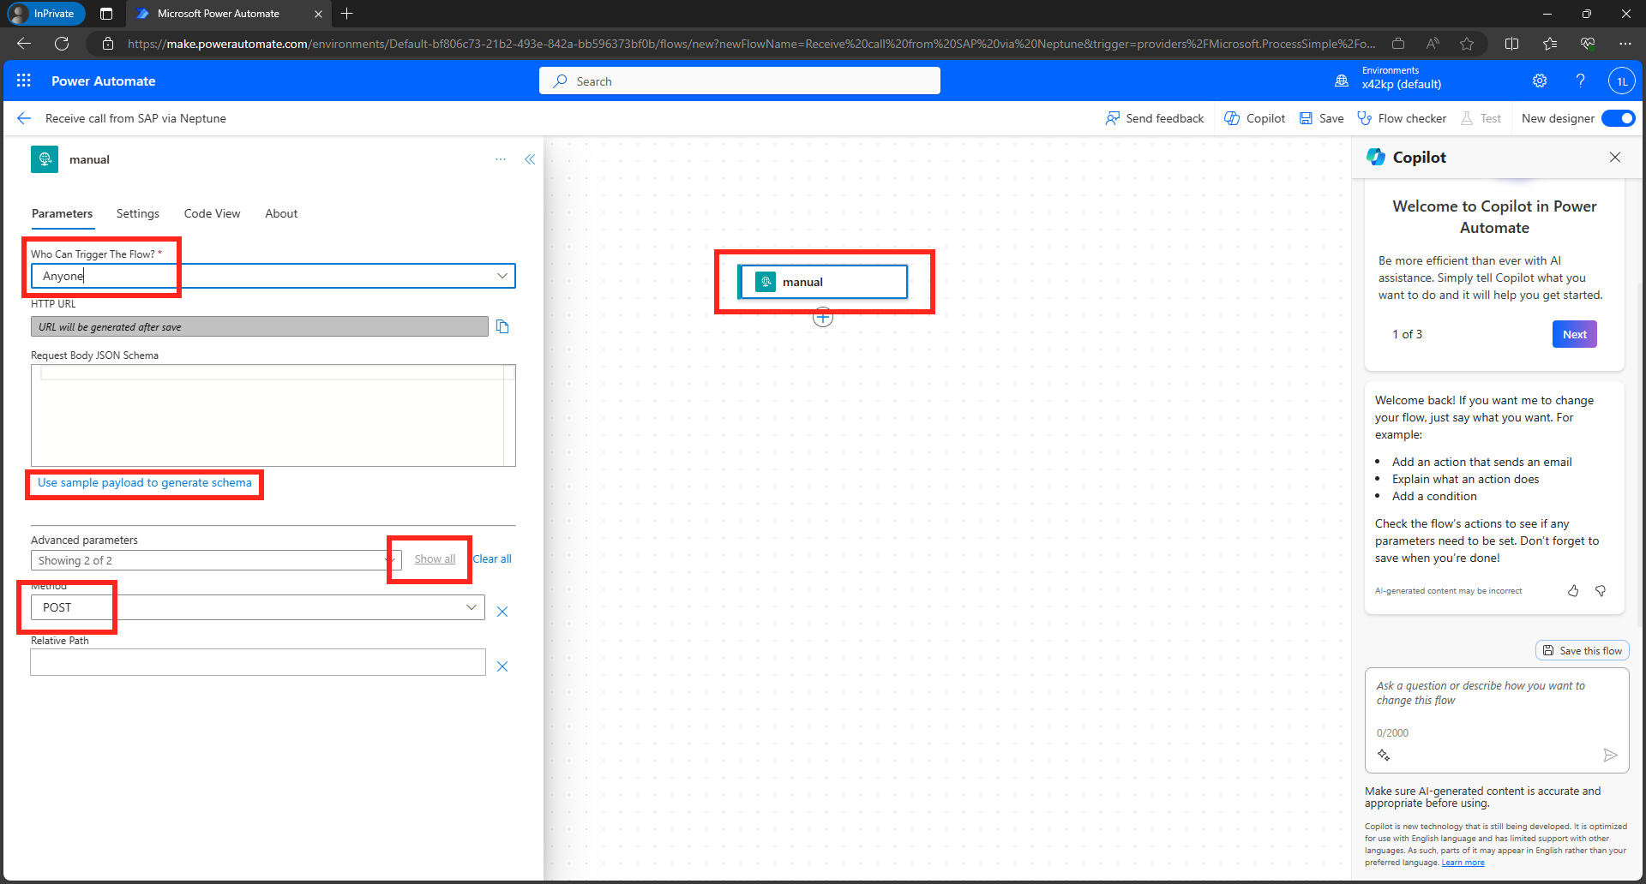The width and height of the screenshot is (1646, 884).
Task: Save the flow from the command bar
Action: pyautogui.click(x=1321, y=118)
